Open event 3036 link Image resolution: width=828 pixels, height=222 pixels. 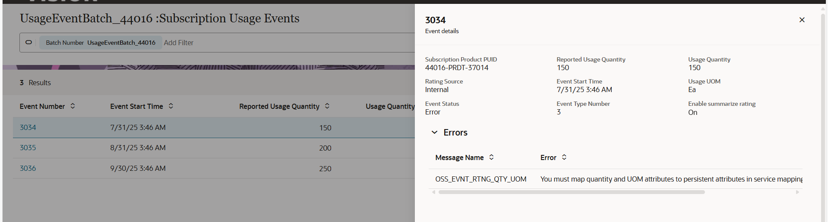[x=28, y=168]
